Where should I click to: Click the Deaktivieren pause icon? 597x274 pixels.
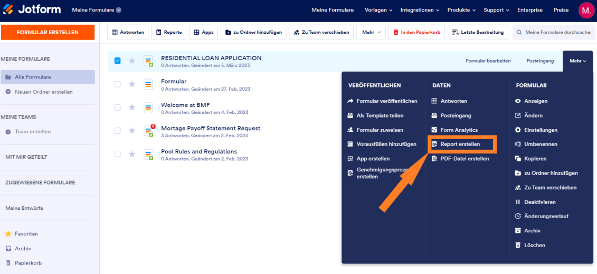click(517, 202)
